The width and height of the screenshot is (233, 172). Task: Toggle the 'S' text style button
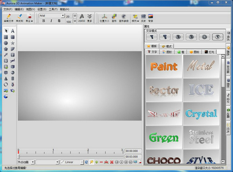(x=59, y=20)
